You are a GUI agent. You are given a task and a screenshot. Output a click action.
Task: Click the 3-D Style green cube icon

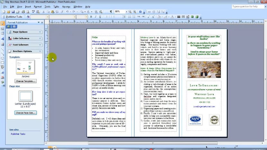point(197,17)
